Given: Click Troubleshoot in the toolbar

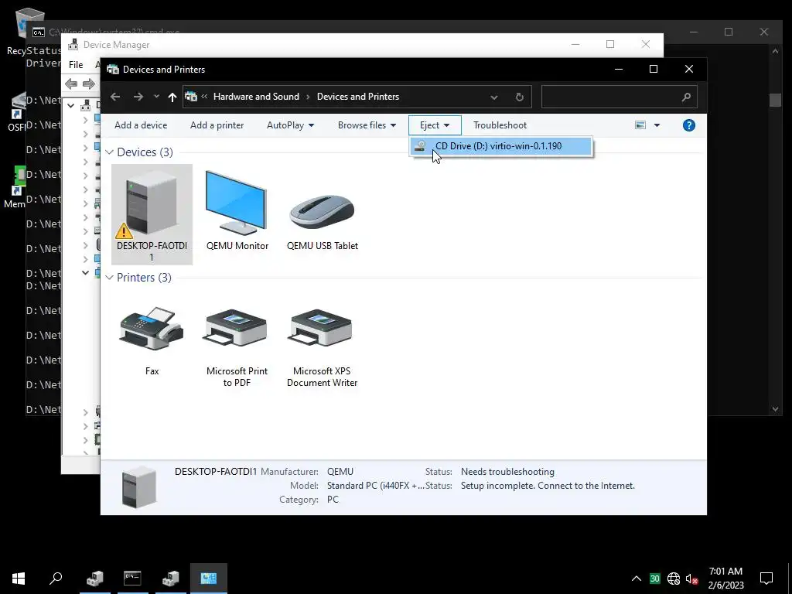Looking at the screenshot, I should tap(500, 125).
